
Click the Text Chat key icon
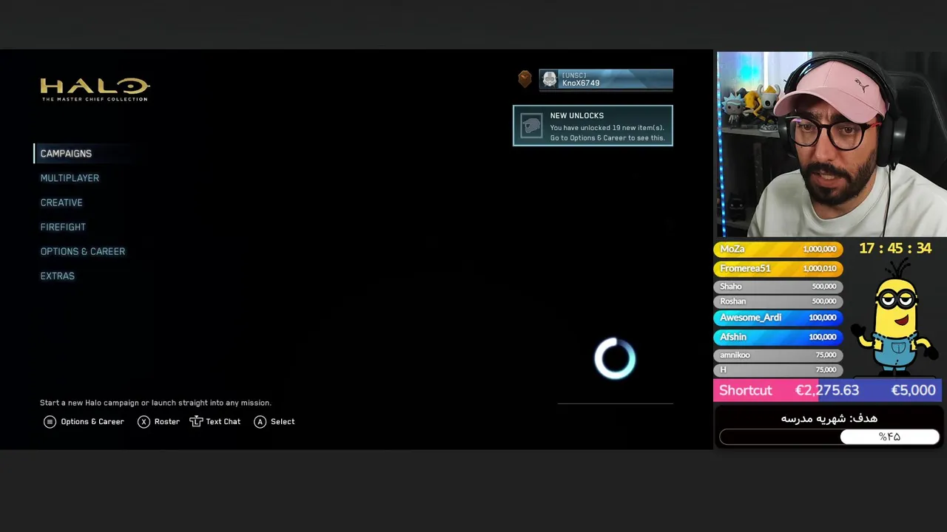coord(196,422)
